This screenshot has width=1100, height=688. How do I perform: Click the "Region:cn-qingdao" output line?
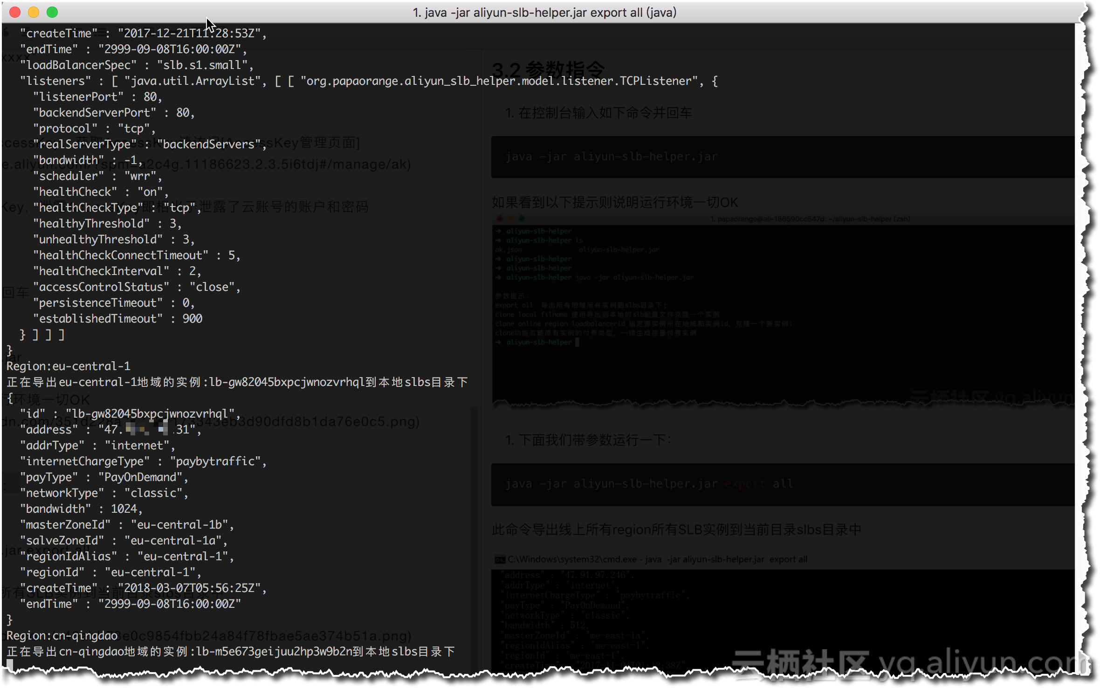[62, 636]
